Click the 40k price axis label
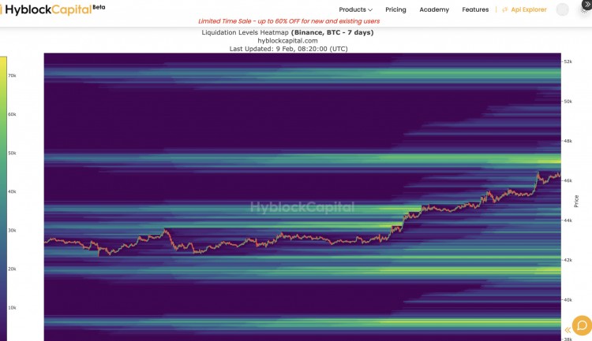 [568, 300]
